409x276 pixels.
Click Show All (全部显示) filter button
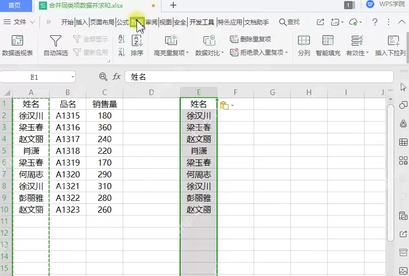pyautogui.click(x=90, y=39)
